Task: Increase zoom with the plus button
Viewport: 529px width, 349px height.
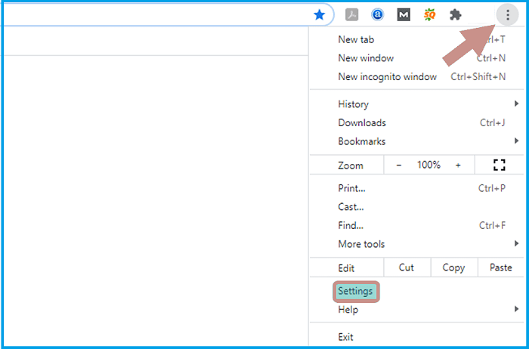Action: click(458, 165)
